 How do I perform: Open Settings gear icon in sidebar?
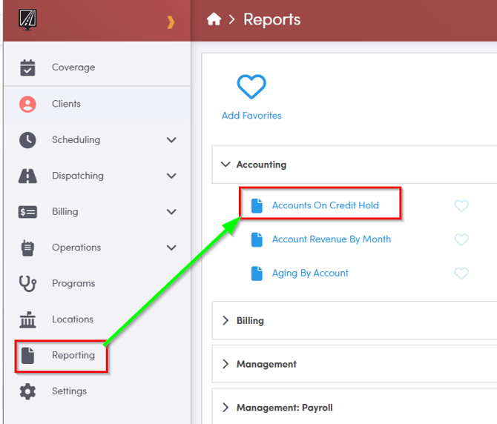pyautogui.click(x=27, y=391)
